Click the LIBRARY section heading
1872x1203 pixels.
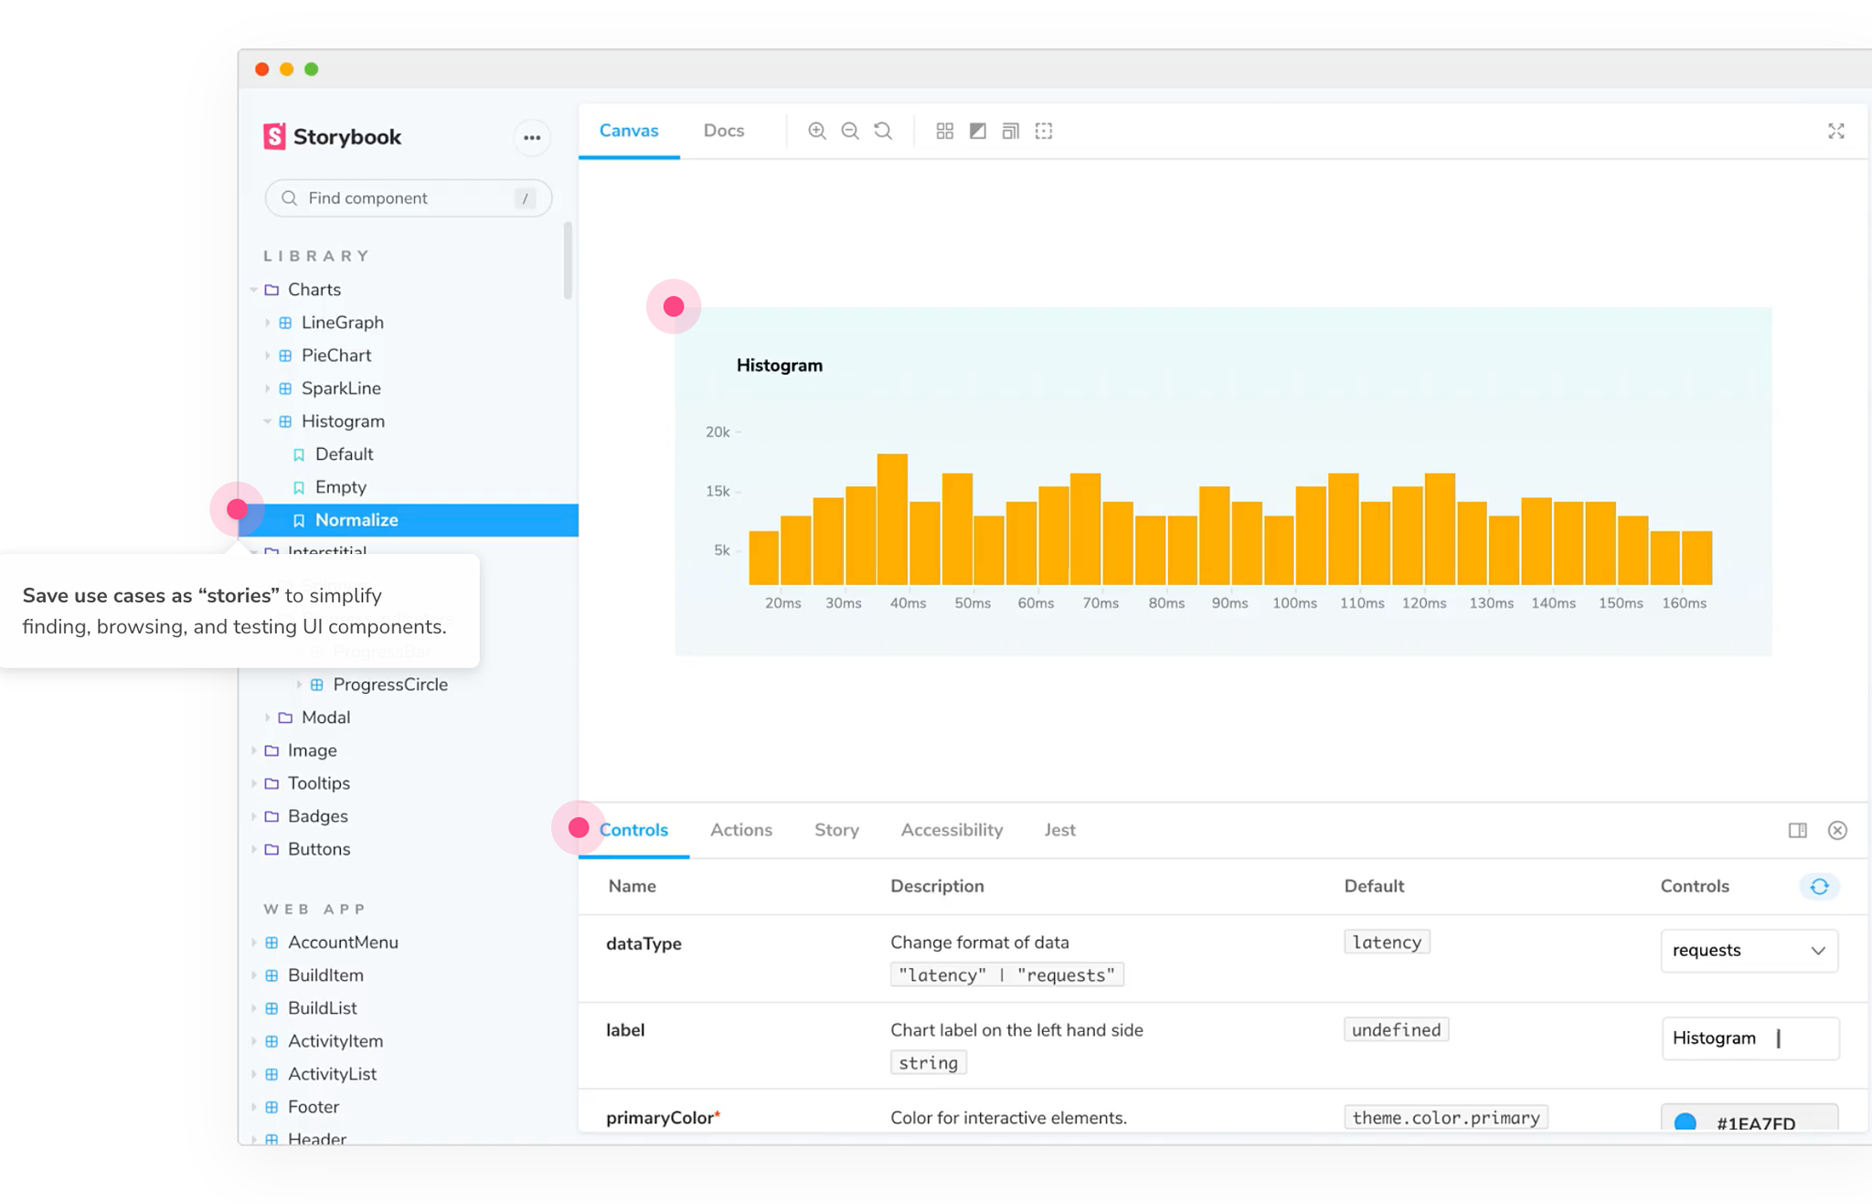316,256
